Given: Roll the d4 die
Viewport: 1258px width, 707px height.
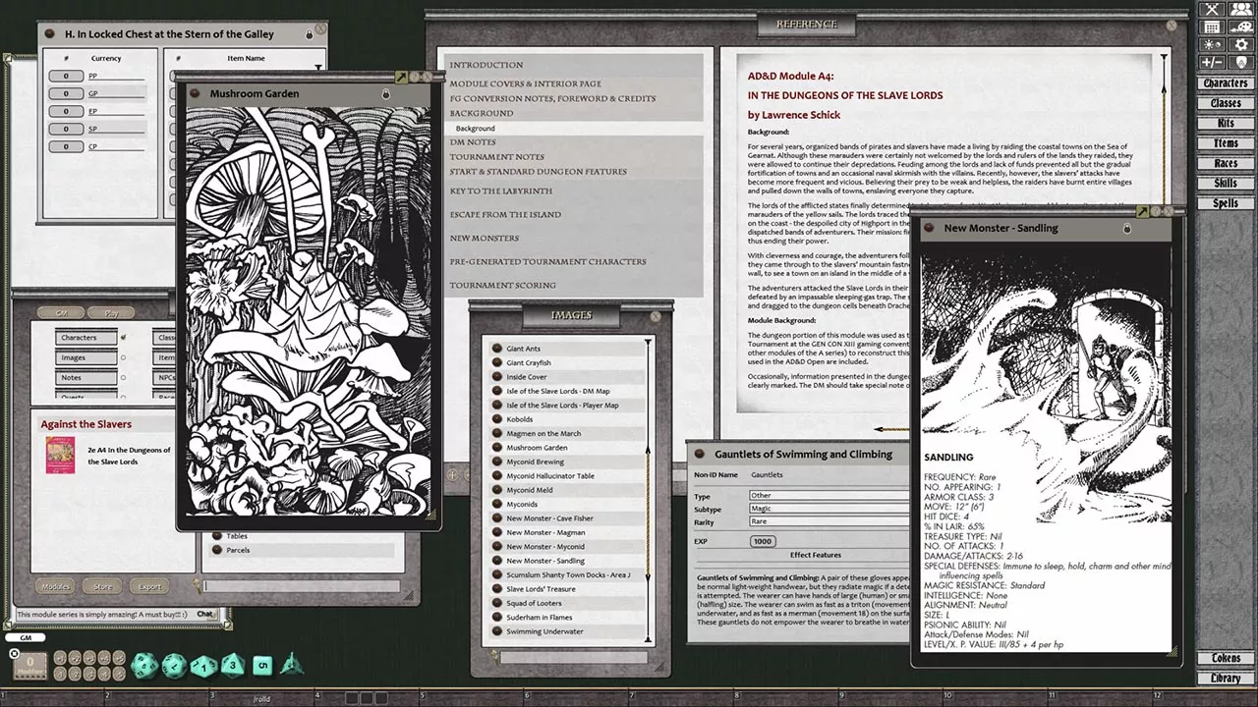Looking at the screenshot, I should pyautogui.click(x=292, y=666).
